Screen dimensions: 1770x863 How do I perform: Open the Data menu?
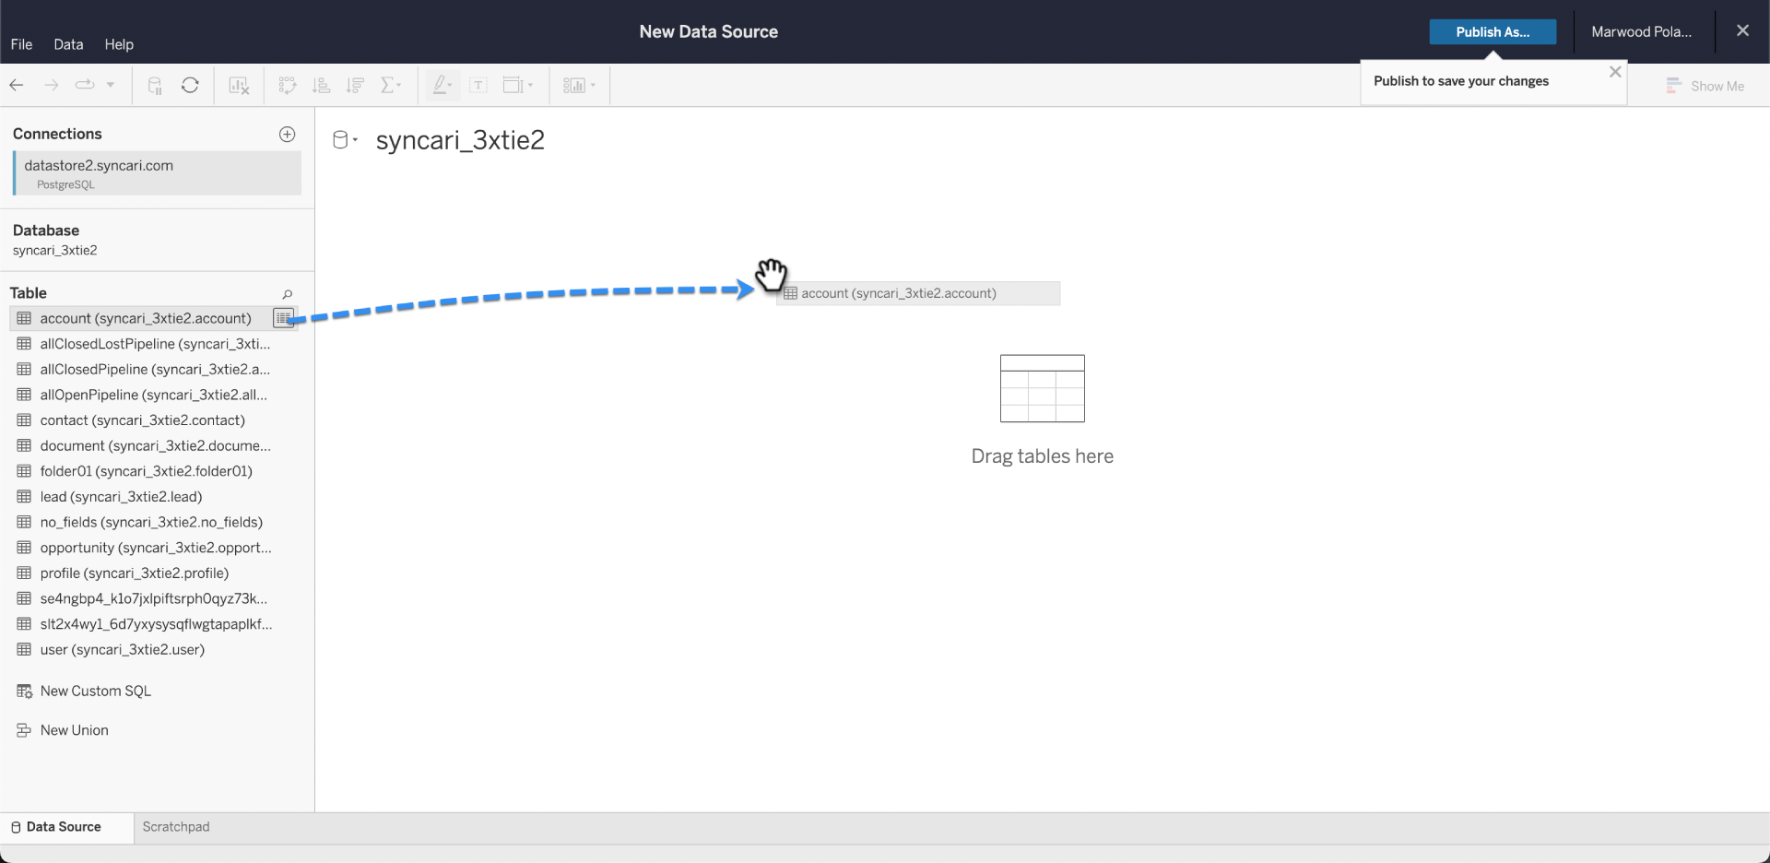(68, 44)
